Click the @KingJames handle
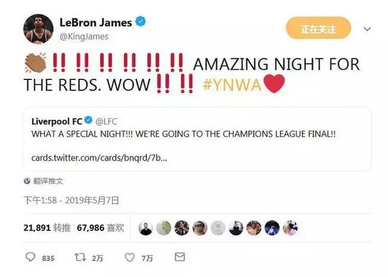The width and height of the screenshot is (388, 277). coord(84,36)
